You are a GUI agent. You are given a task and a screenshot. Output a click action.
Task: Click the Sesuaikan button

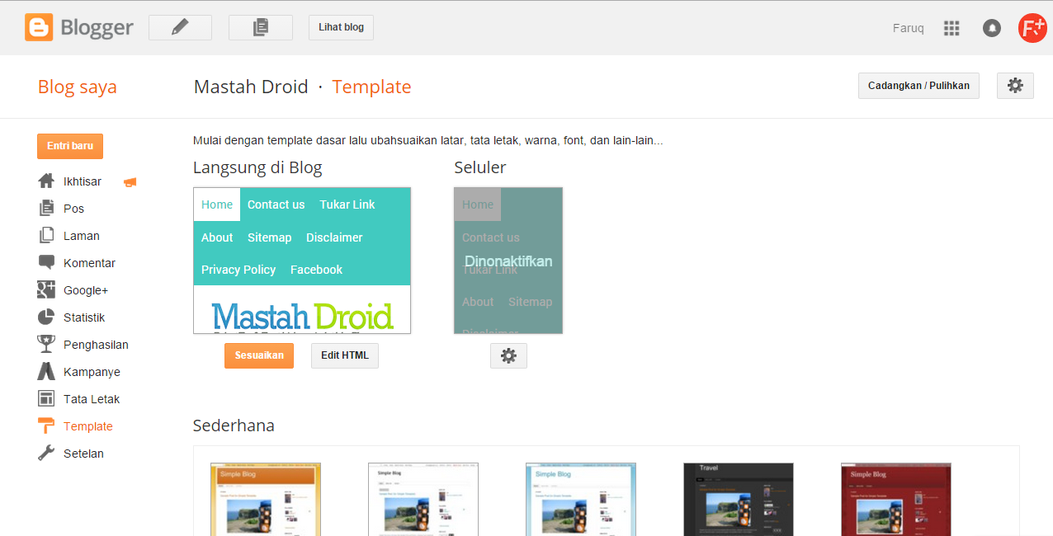click(259, 355)
